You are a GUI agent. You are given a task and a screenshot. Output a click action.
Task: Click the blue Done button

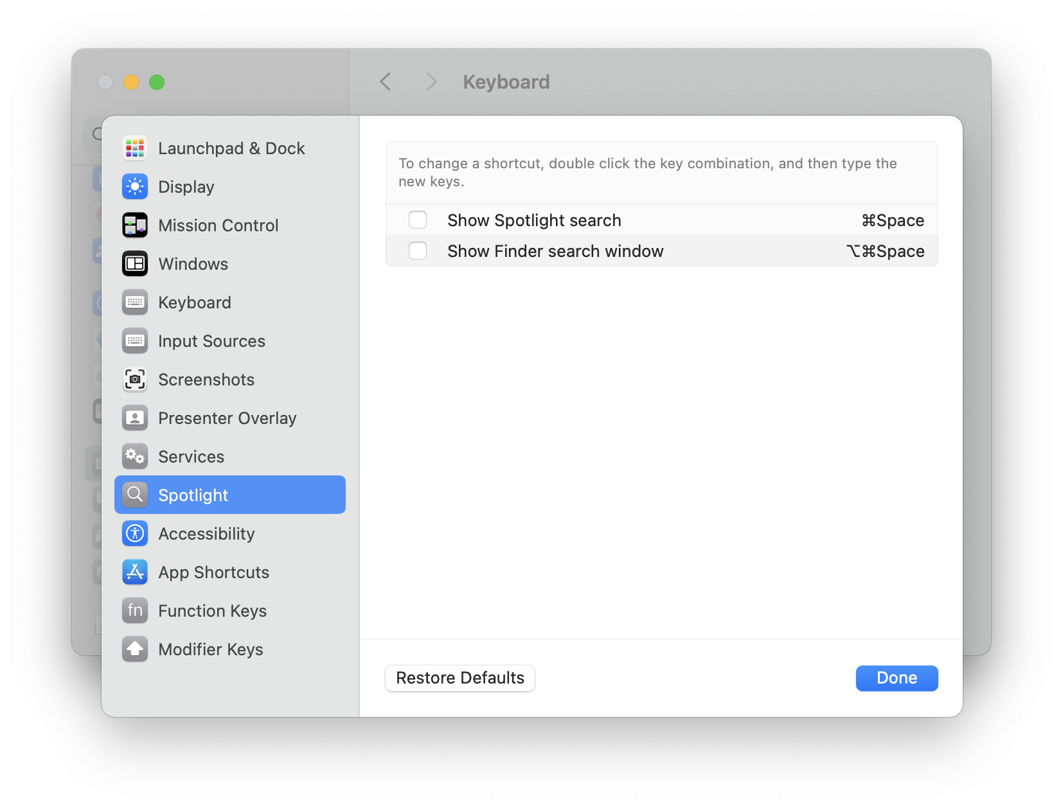tap(897, 678)
